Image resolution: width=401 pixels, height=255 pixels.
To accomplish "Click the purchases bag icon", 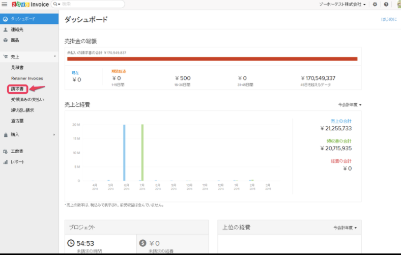I will point(6,134).
